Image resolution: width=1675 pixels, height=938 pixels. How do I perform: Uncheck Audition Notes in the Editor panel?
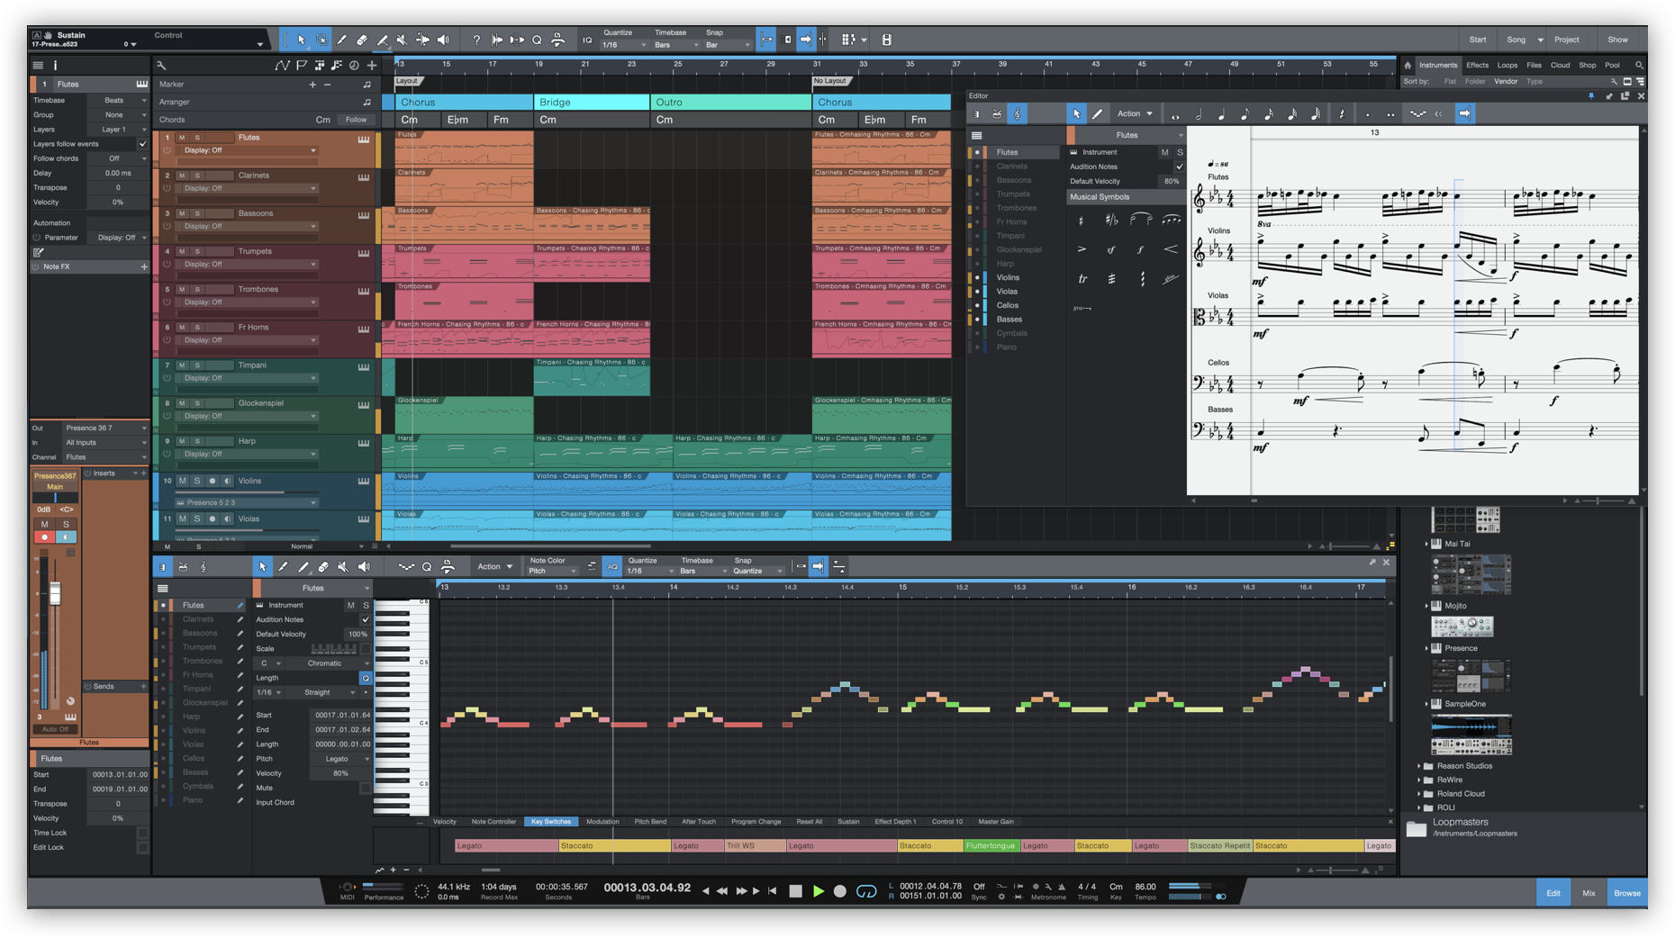click(1179, 166)
